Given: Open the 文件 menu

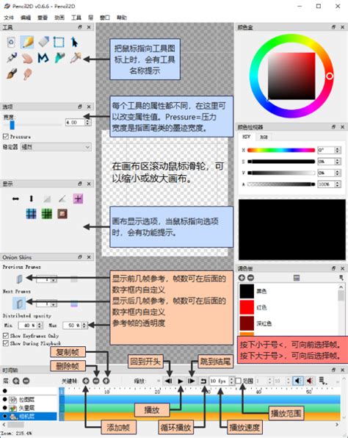Looking at the screenshot, I should [9, 18].
